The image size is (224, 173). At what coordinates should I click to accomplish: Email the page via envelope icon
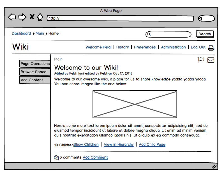tap(211, 60)
